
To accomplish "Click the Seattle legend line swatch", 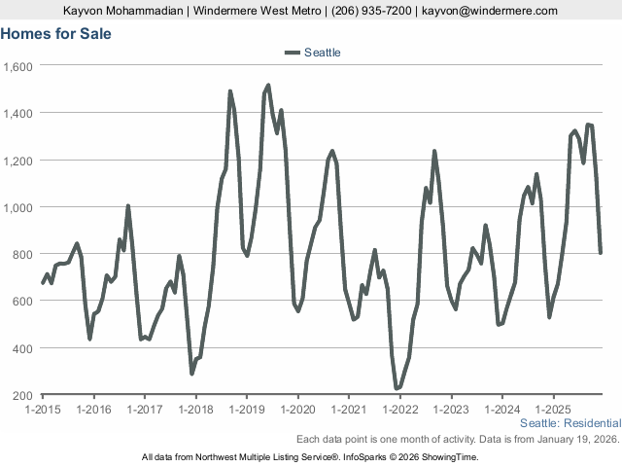I will pos(293,53).
